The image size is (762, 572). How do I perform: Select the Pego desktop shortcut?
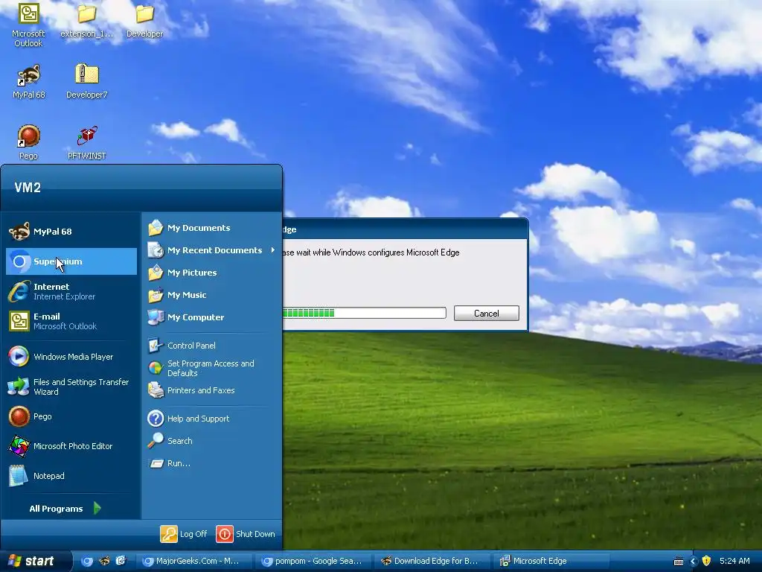[x=28, y=142]
